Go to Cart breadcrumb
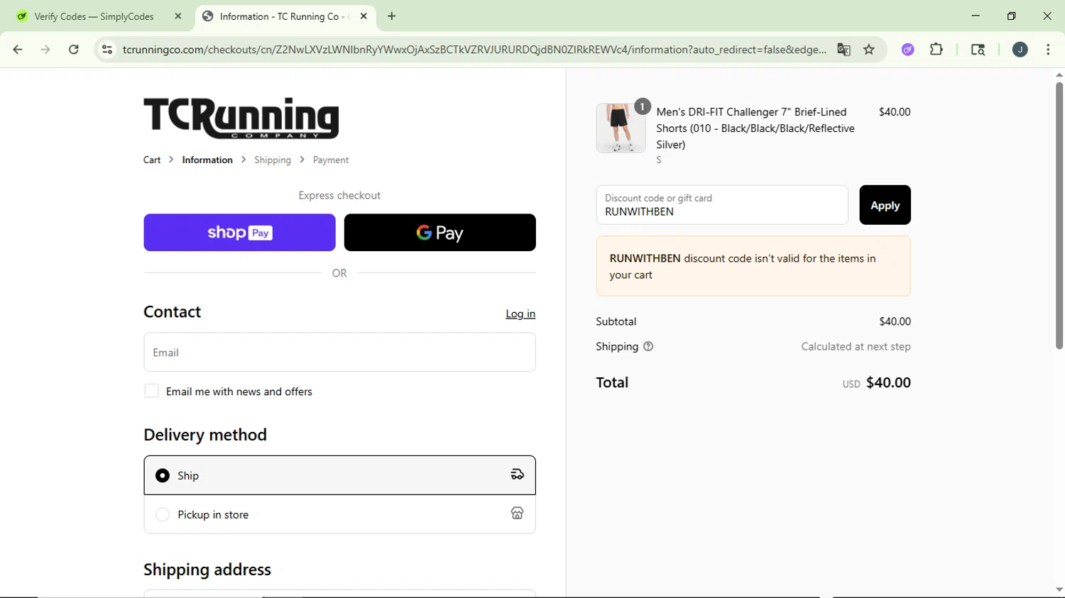 coord(152,160)
